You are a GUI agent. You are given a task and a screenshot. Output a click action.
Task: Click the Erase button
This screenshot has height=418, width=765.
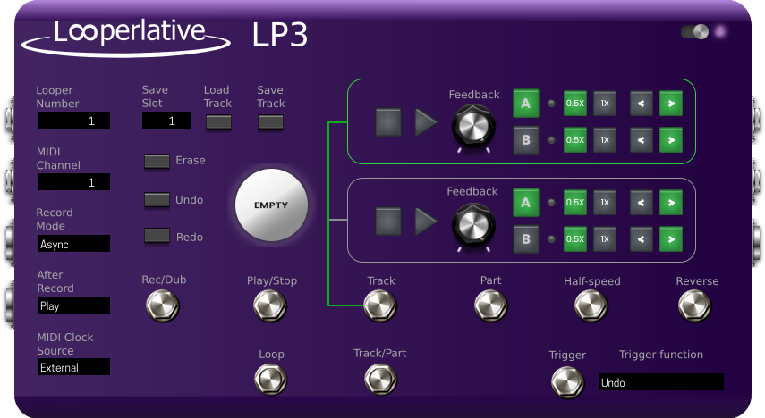click(x=157, y=162)
